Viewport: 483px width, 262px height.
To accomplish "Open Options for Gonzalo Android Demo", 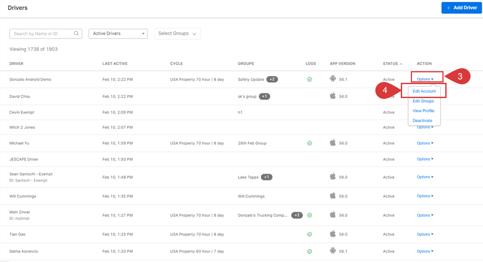I will (x=425, y=79).
